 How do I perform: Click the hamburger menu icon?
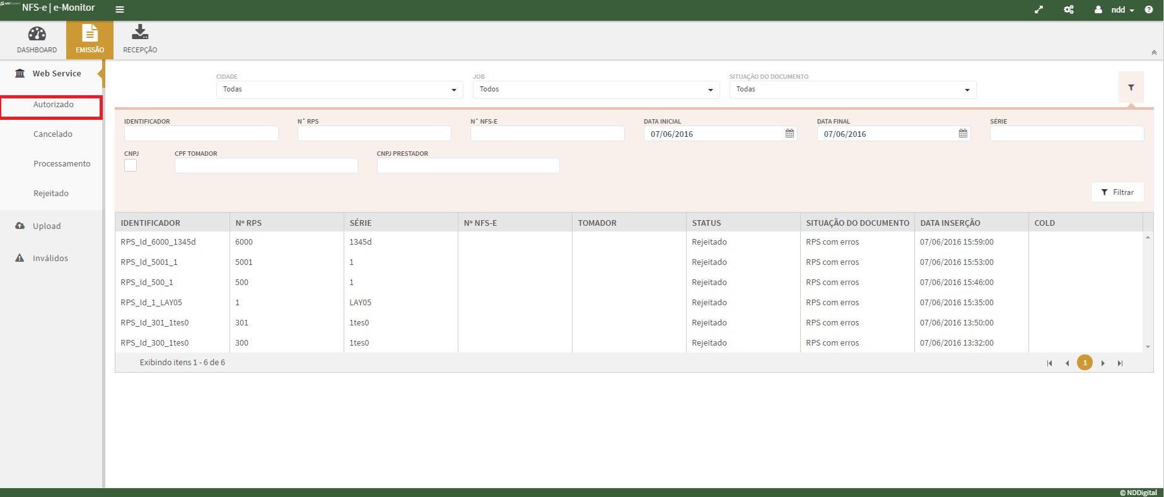click(120, 9)
